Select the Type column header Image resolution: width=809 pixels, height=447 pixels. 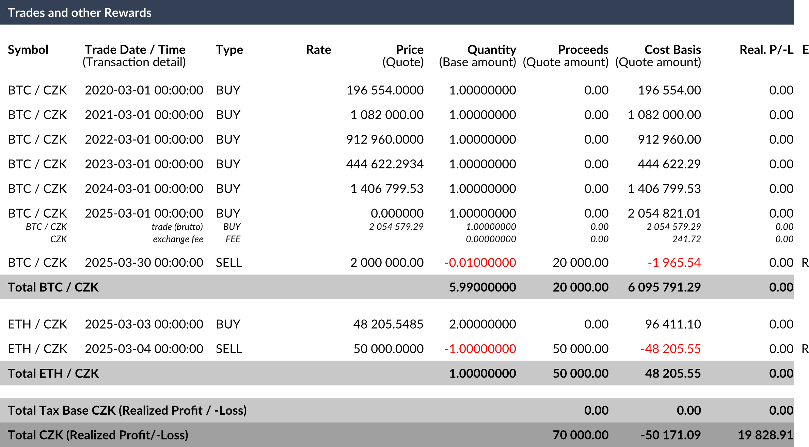click(x=229, y=50)
